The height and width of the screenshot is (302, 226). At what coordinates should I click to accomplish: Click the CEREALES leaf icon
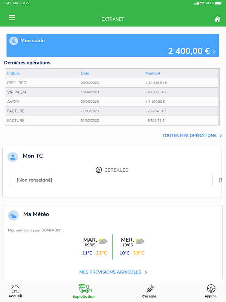(99, 170)
